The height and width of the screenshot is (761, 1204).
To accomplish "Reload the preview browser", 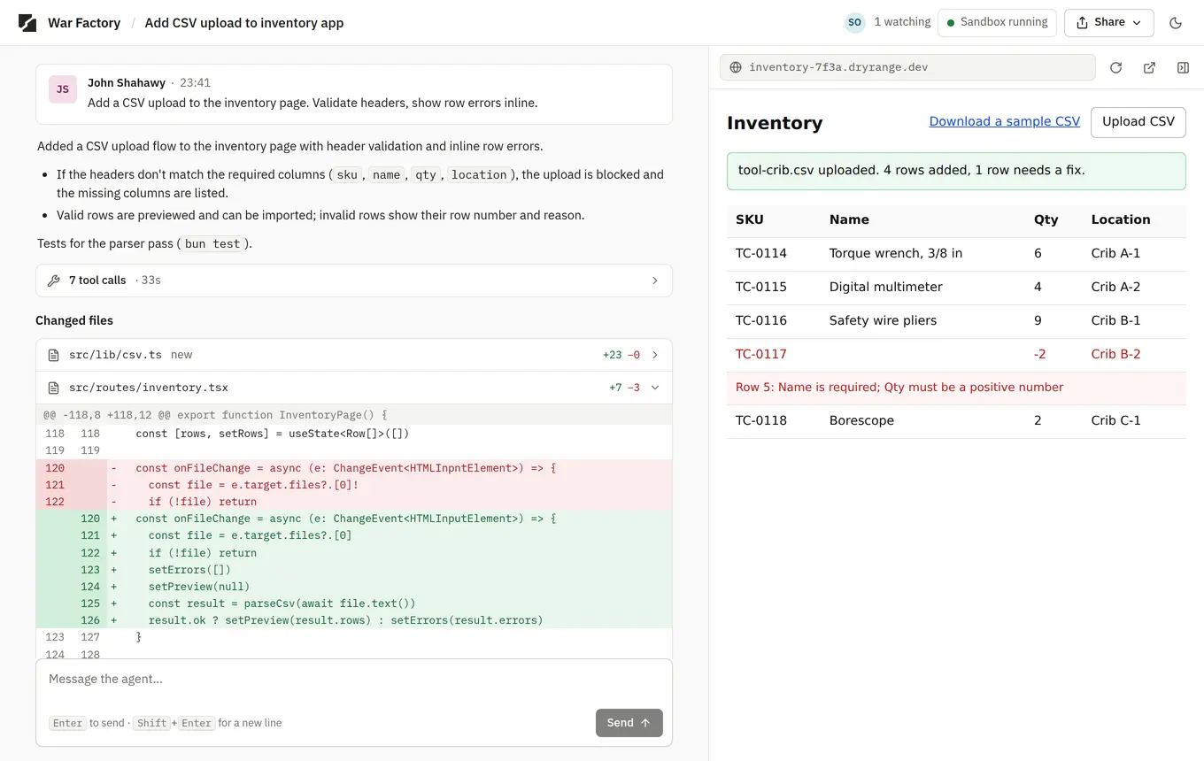I will [1115, 67].
